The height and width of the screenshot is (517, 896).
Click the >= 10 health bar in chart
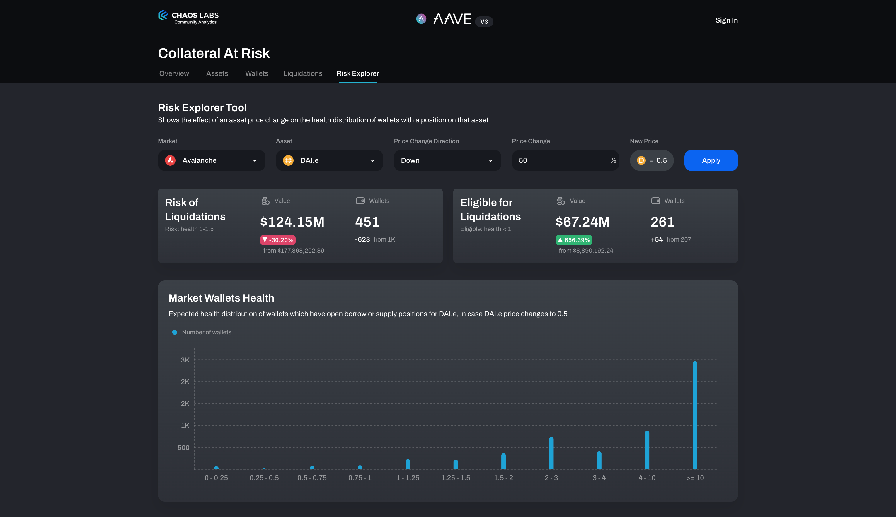tap(694, 415)
